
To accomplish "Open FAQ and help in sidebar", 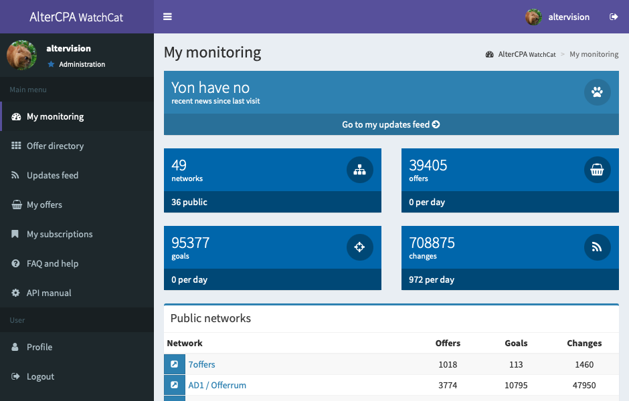I will point(77,263).
